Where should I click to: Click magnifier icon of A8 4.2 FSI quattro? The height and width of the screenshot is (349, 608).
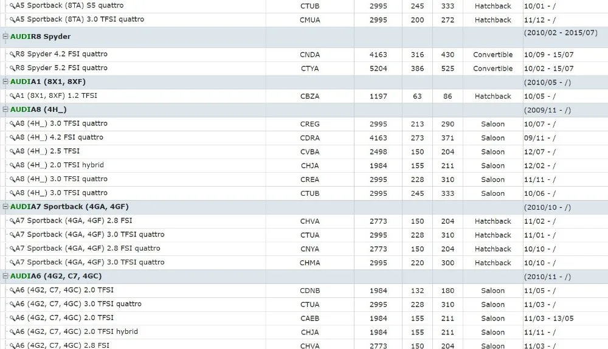[12, 138]
